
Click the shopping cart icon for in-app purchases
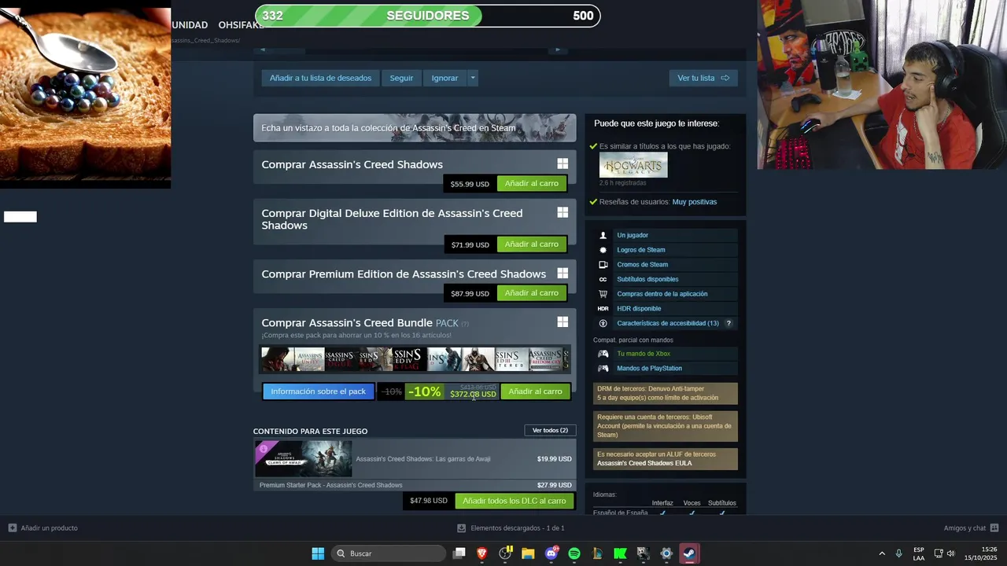[x=603, y=294]
